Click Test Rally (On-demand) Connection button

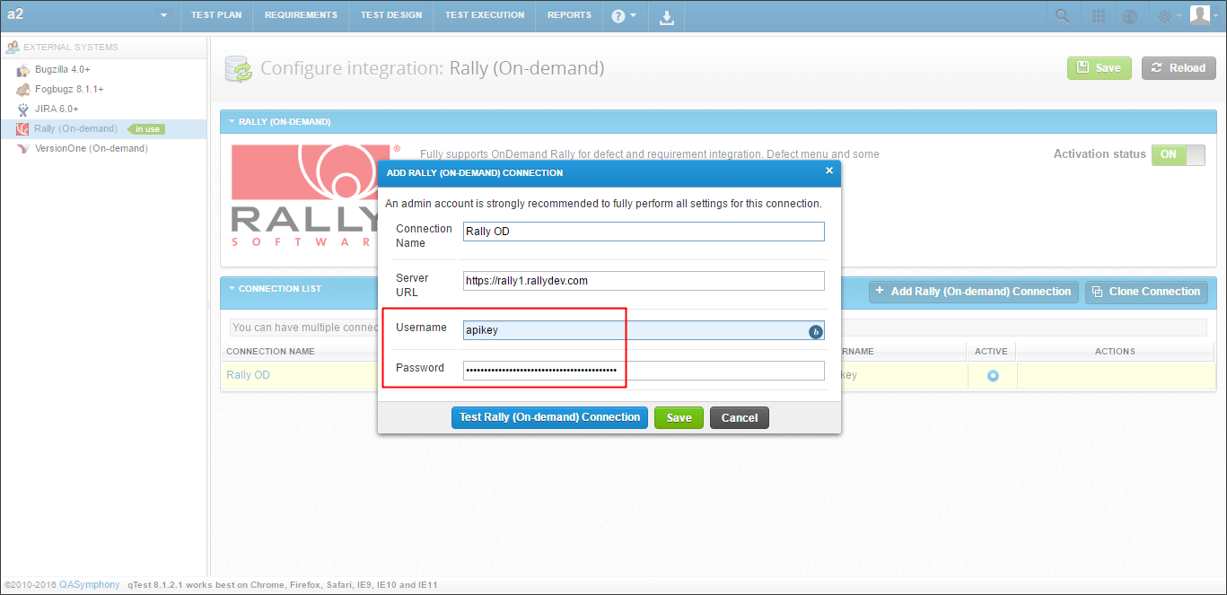click(x=549, y=417)
